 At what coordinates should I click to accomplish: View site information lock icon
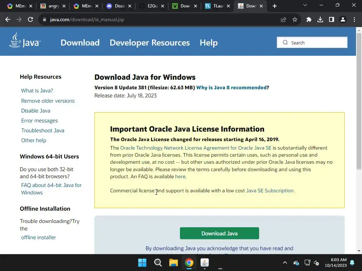point(44,20)
